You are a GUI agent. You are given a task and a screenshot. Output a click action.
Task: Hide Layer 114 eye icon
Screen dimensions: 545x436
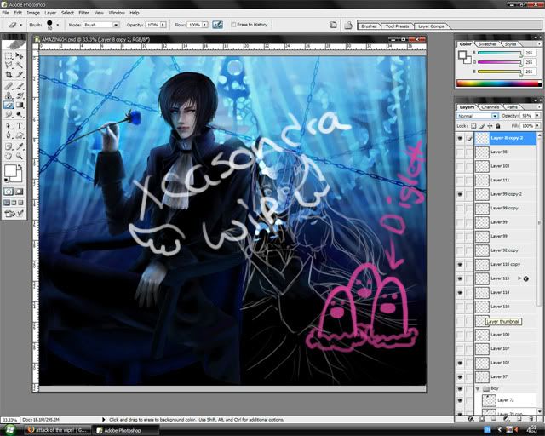(x=460, y=292)
